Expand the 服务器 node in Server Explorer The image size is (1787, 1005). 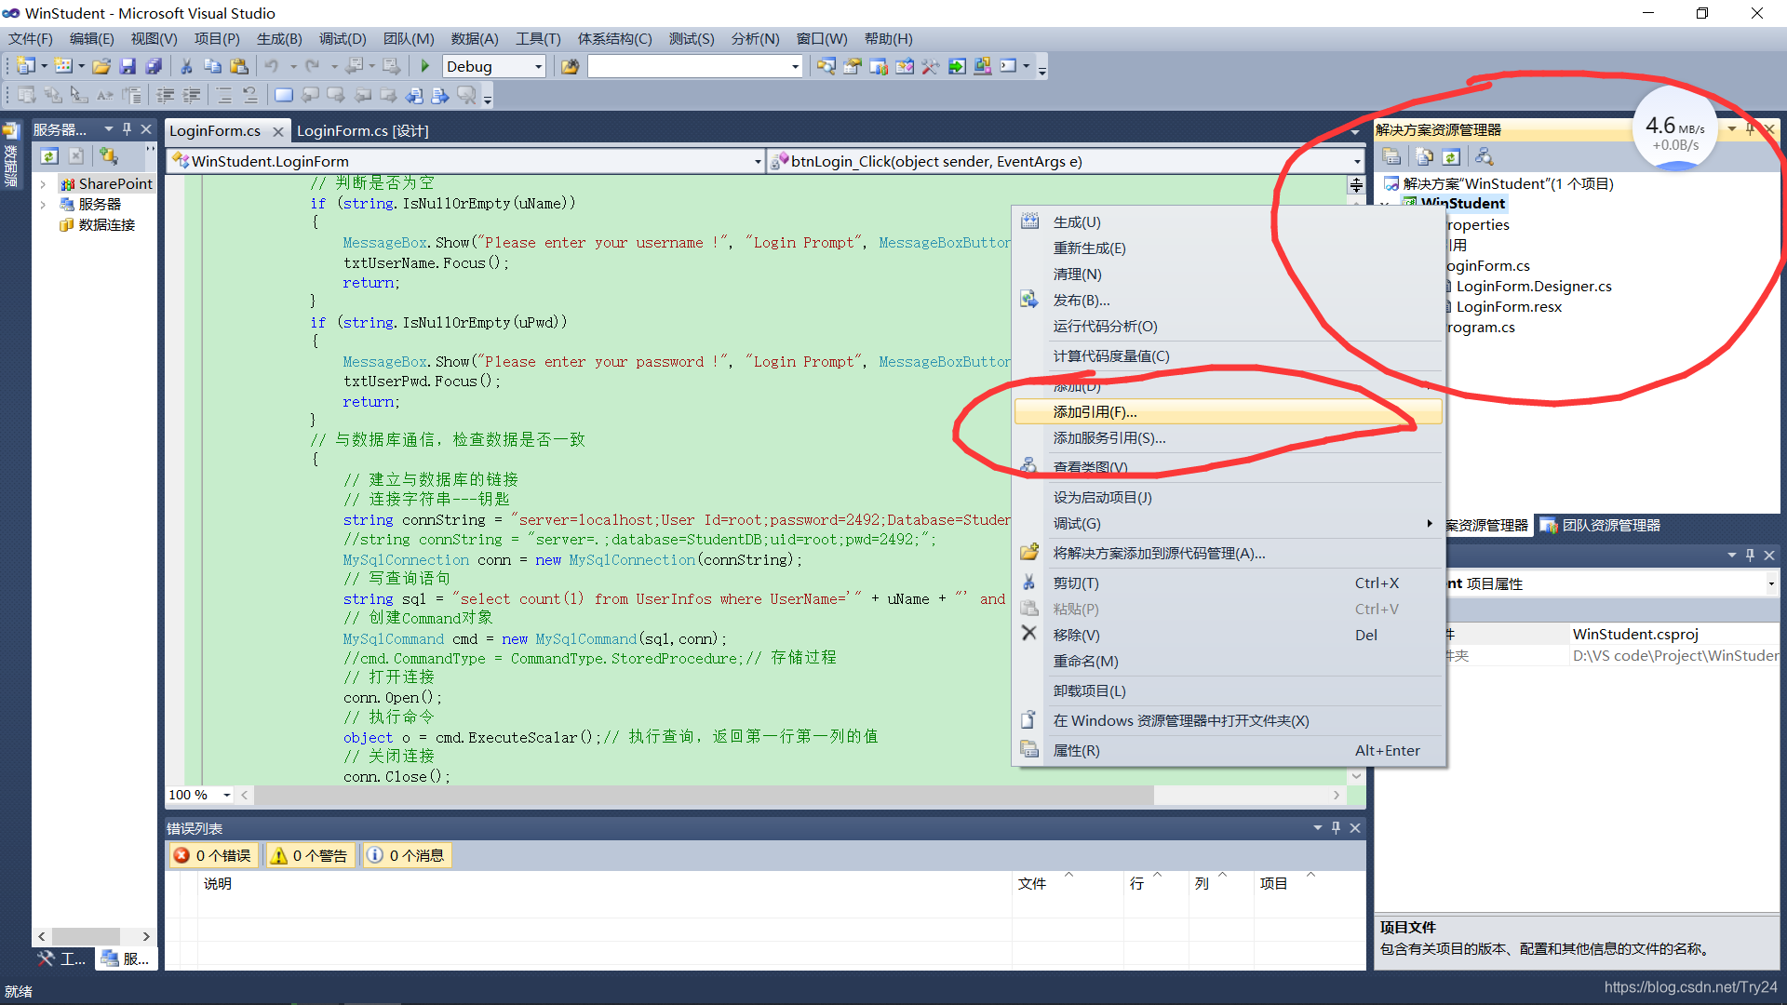click(x=43, y=205)
